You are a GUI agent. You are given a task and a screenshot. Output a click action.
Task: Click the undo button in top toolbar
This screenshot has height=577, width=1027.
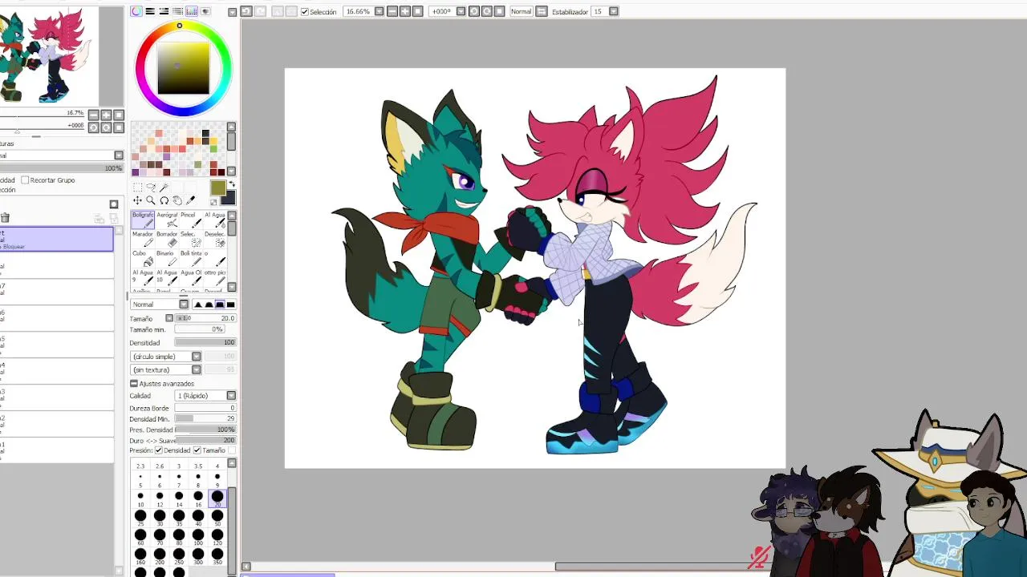(x=246, y=11)
